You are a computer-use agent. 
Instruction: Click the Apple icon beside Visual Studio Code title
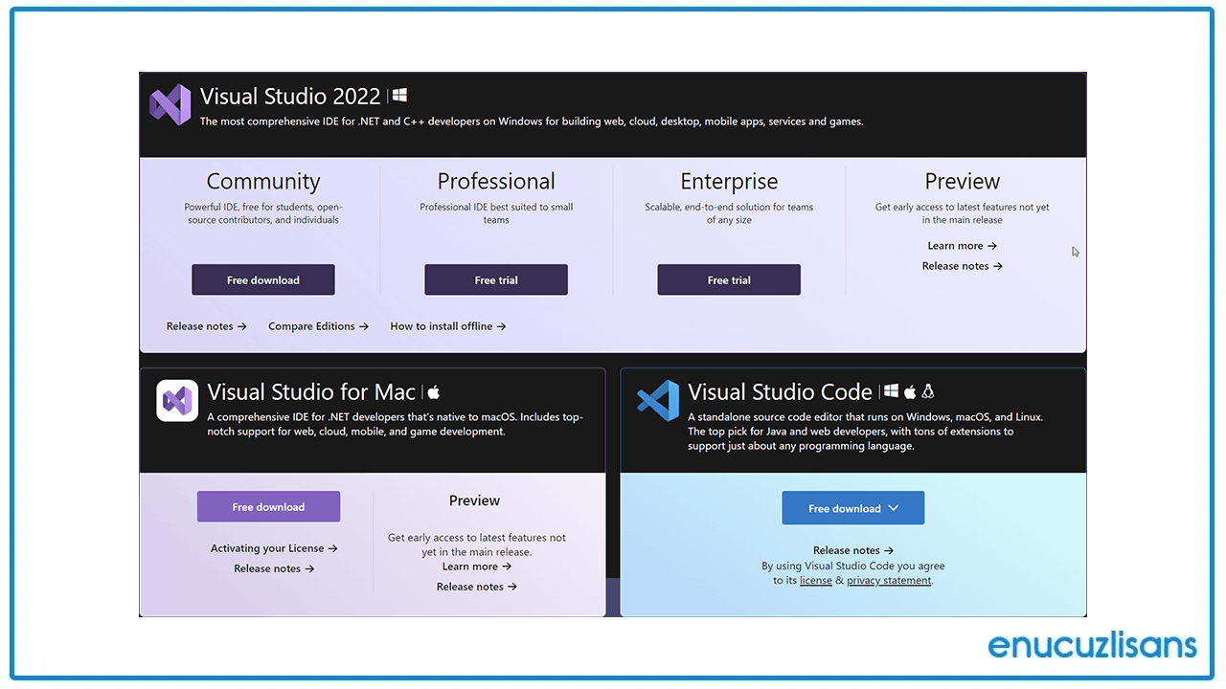pyautogui.click(x=910, y=390)
